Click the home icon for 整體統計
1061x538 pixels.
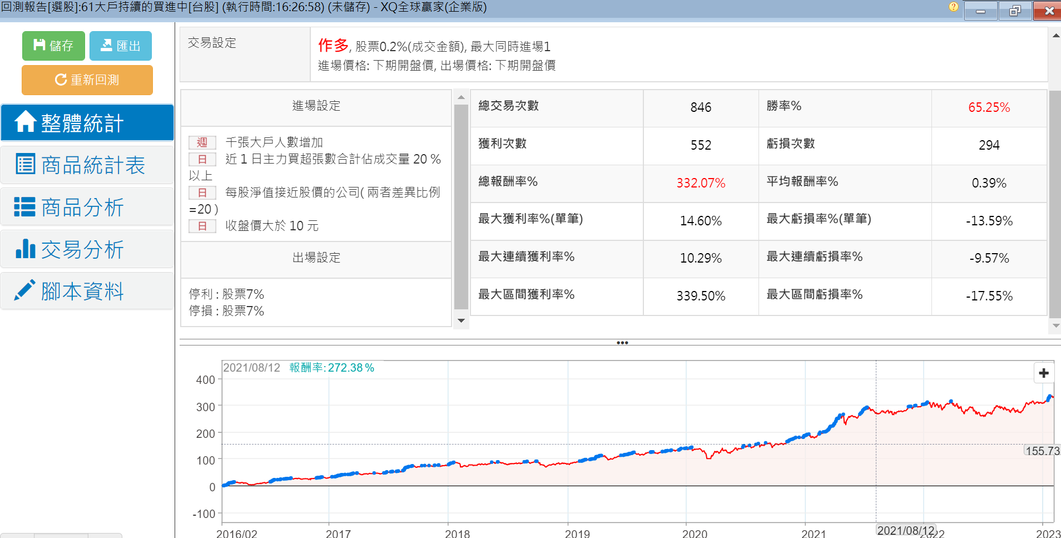(25, 122)
